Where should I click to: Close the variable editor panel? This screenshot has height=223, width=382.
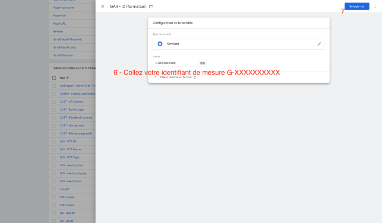click(103, 6)
